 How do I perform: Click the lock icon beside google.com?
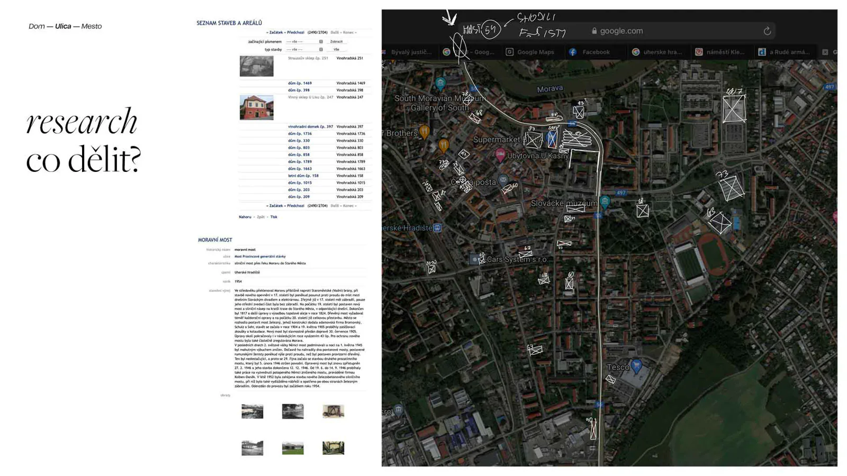point(594,31)
